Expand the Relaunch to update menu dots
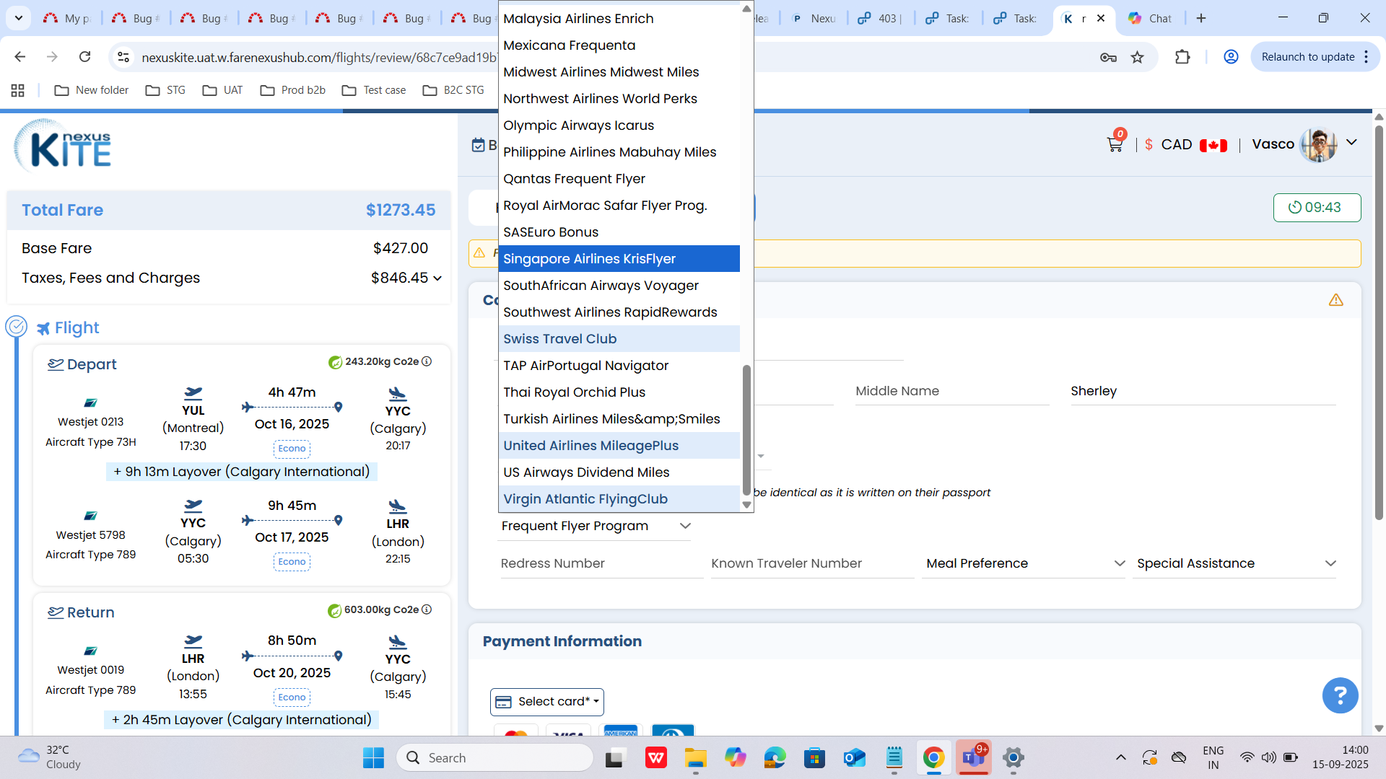This screenshot has width=1386, height=779. tap(1367, 57)
